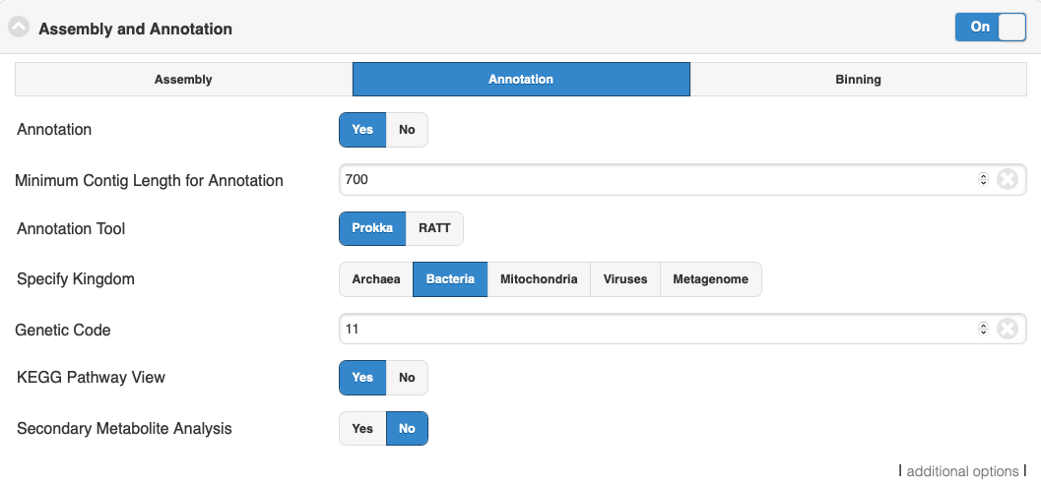Screen dimensions: 1041x485
Task: Click into the Genetic Code input field
Action: [657, 330]
